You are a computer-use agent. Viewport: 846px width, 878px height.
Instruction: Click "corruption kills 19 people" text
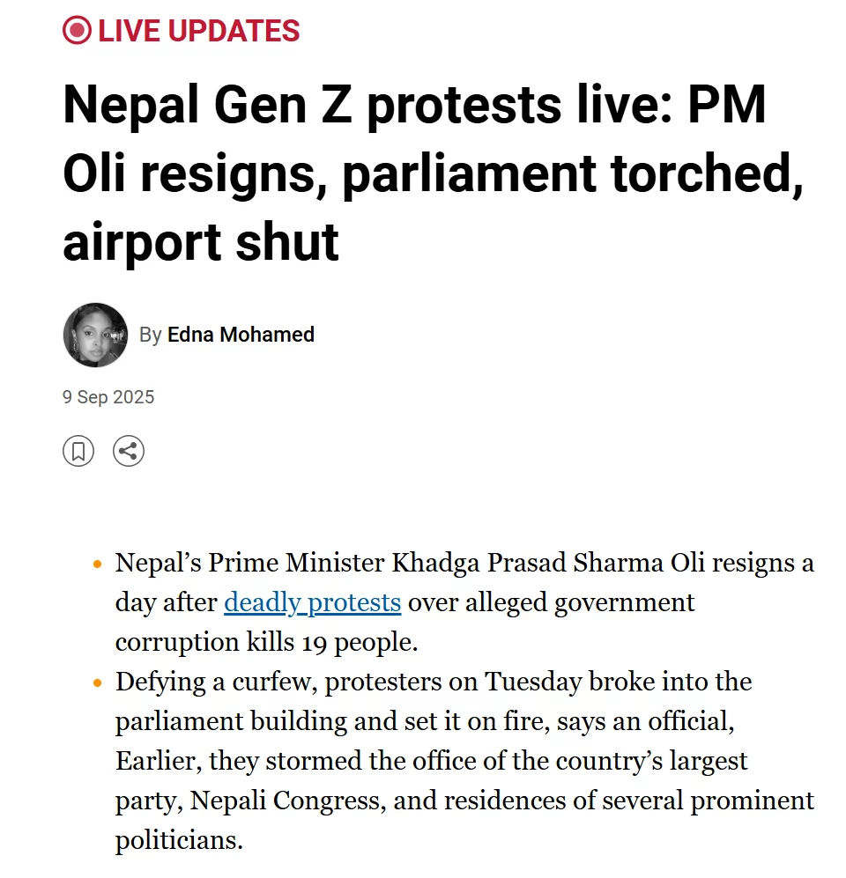pos(267,642)
